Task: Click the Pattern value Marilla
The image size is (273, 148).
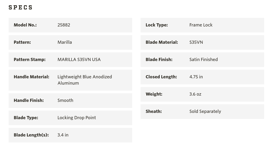Action: (x=65, y=42)
